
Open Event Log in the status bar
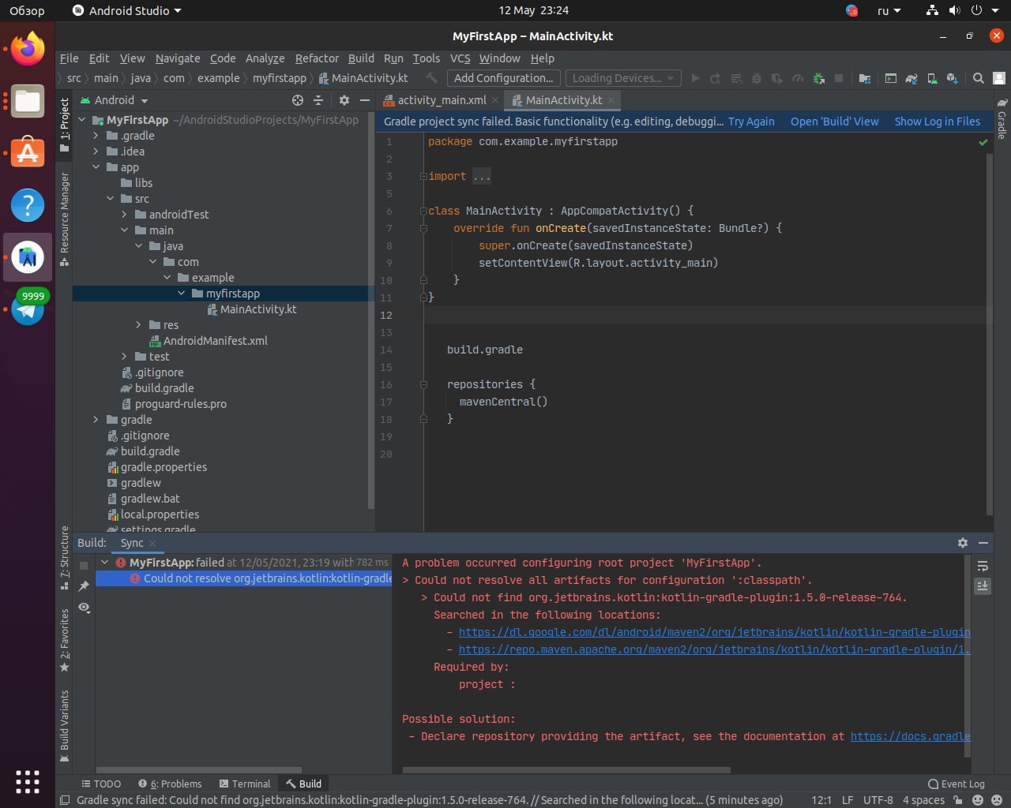957,784
